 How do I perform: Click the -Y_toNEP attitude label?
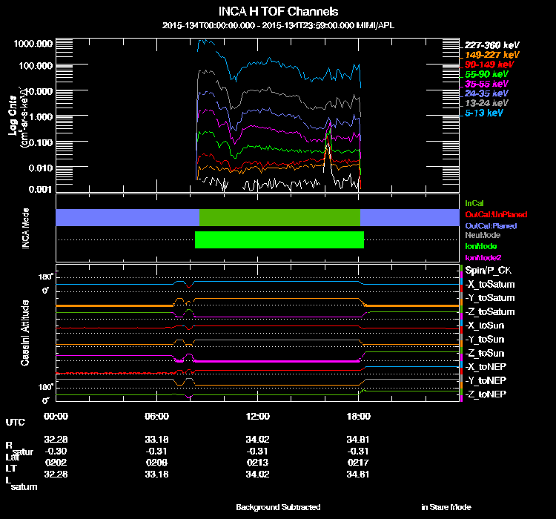pyautogui.click(x=486, y=380)
